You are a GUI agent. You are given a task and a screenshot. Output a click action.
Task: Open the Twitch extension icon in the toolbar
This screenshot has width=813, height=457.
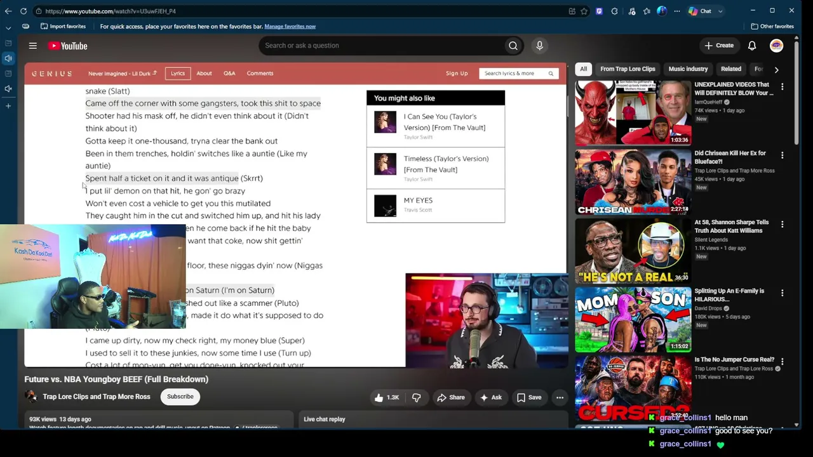pos(599,11)
